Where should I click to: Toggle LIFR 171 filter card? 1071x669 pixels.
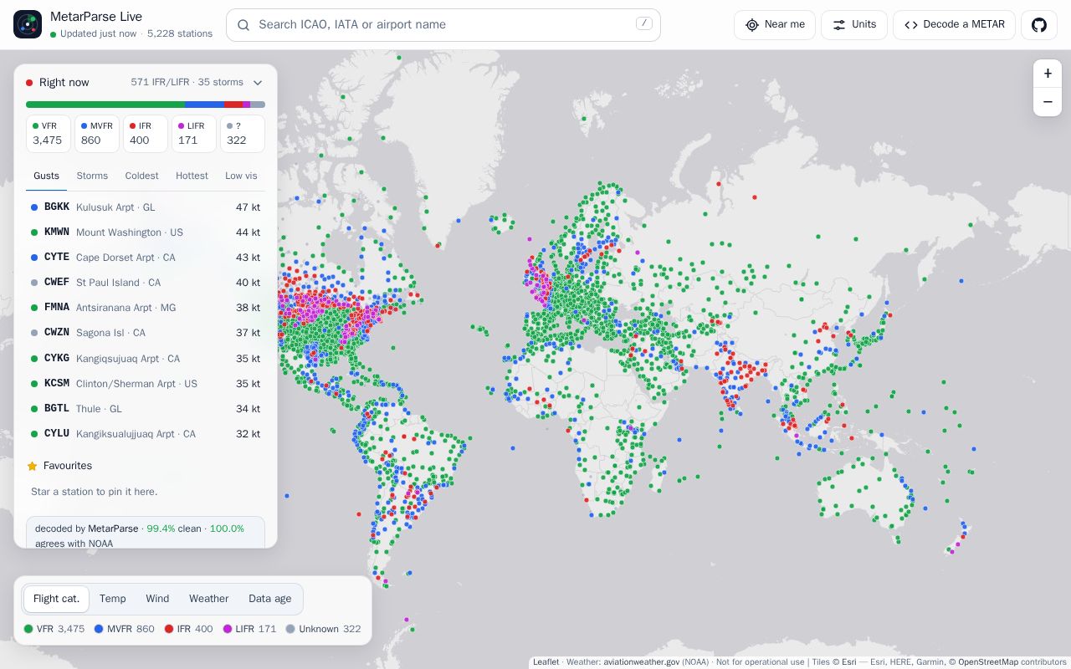click(x=194, y=134)
